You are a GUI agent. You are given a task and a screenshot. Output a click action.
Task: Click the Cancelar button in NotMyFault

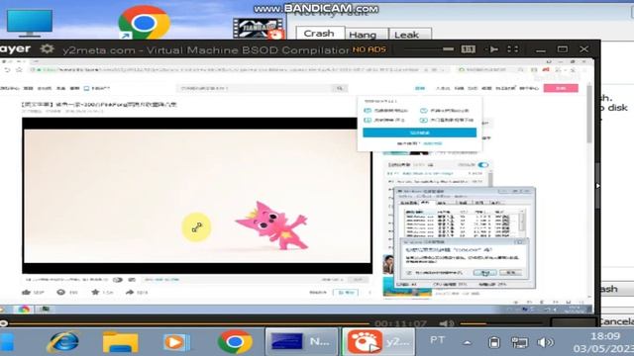point(617,321)
